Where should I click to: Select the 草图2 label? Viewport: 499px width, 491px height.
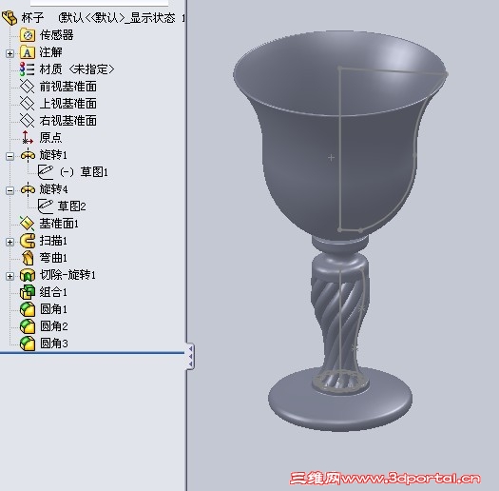pos(71,206)
